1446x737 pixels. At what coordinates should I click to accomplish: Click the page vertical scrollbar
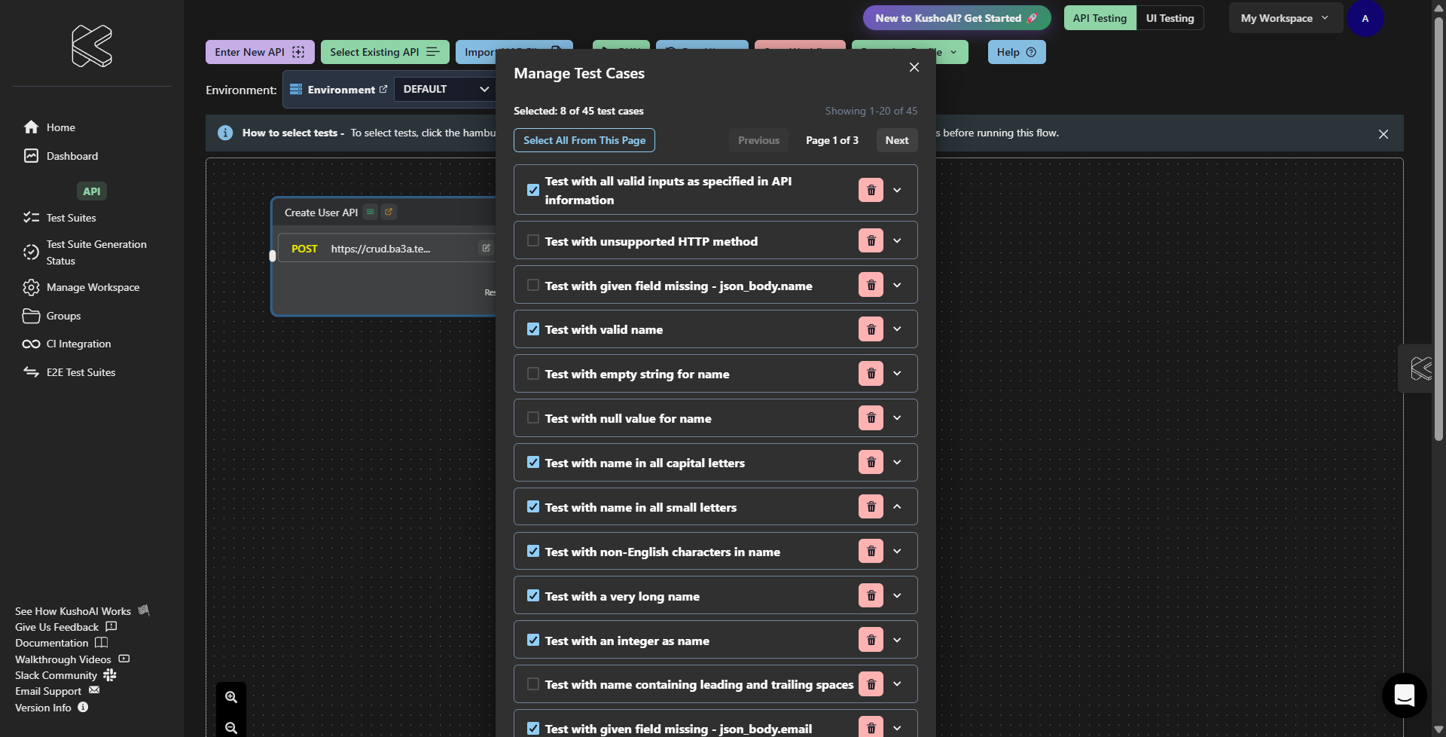1438,226
